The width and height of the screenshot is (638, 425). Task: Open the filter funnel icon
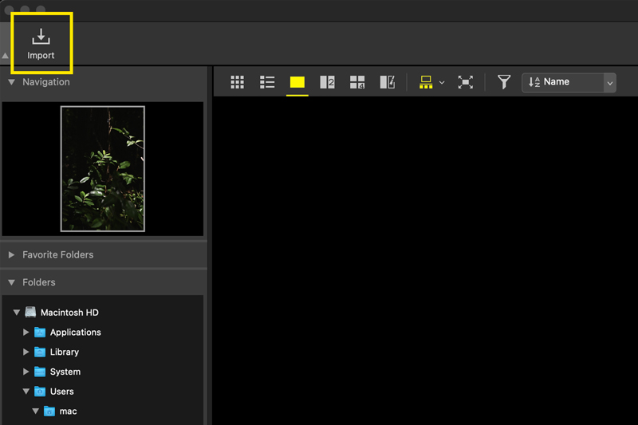pyautogui.click(x=504, y=82)
